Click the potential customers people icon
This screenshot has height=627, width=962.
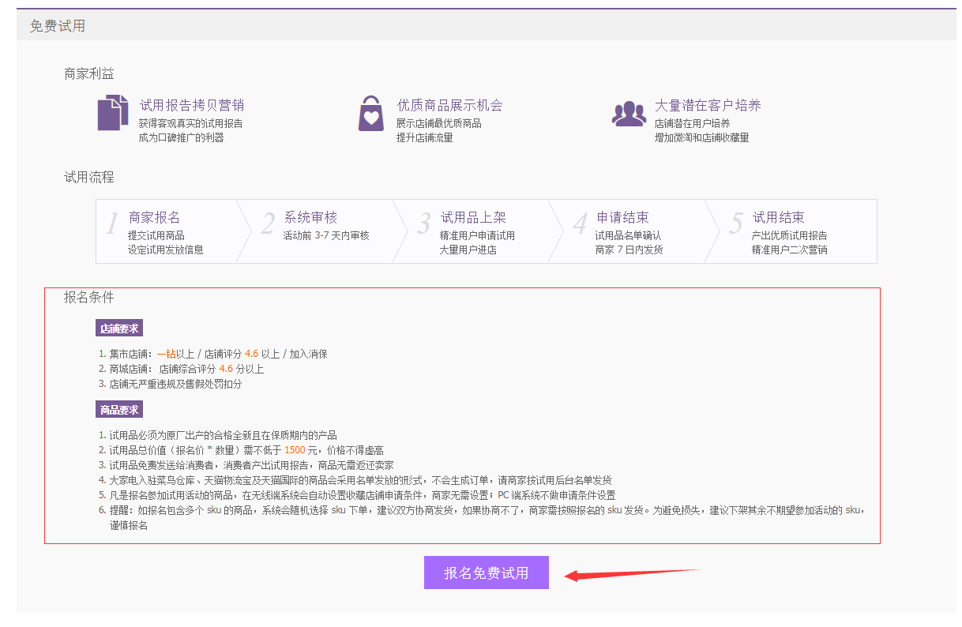tap(629, 114)
